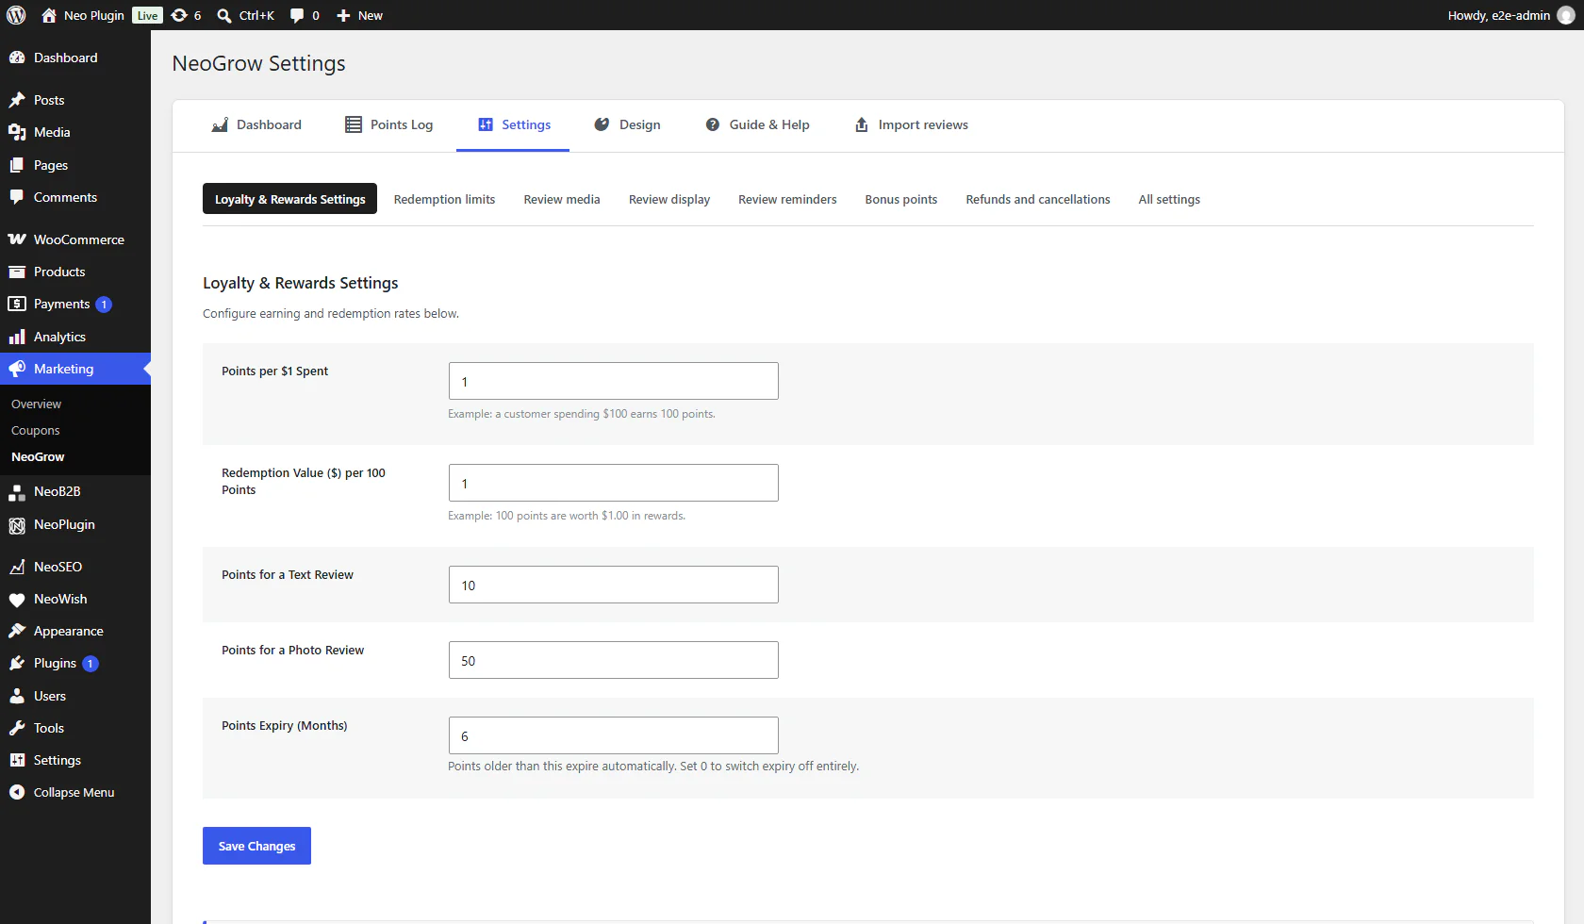The image size is (1584, 924).
Task: Click the plus New icon
Action: pyautogui.click(x=343, y=15)
